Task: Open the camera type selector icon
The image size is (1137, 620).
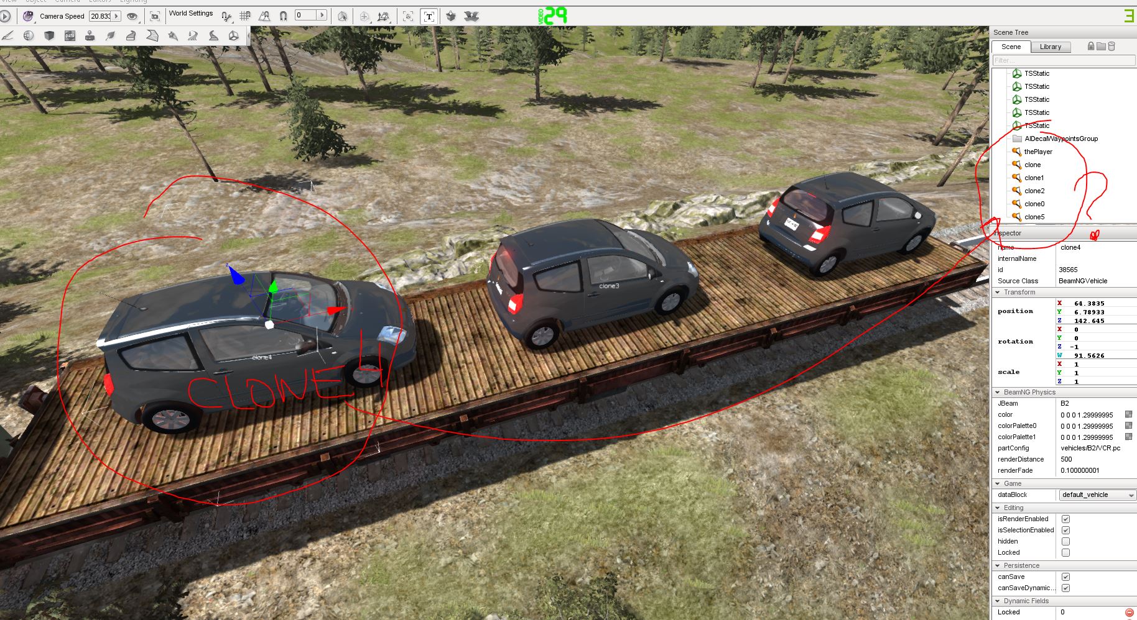Action: 28,16
